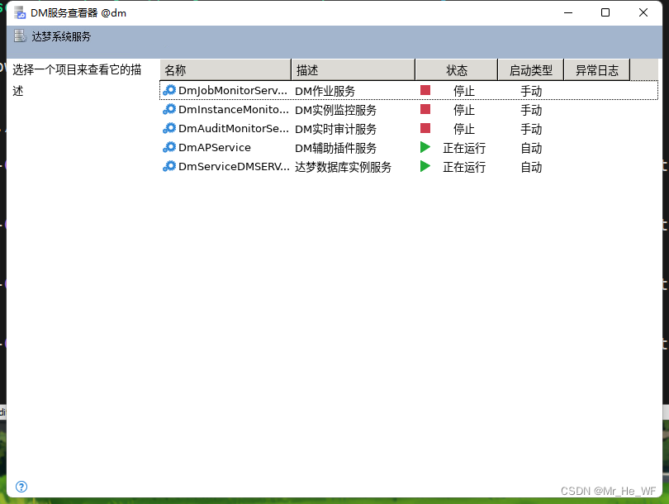Click the DM实时审计服务 description cell
Image resolution: width=669 pixels, height=504 pixels.
[x=336, y=129]
